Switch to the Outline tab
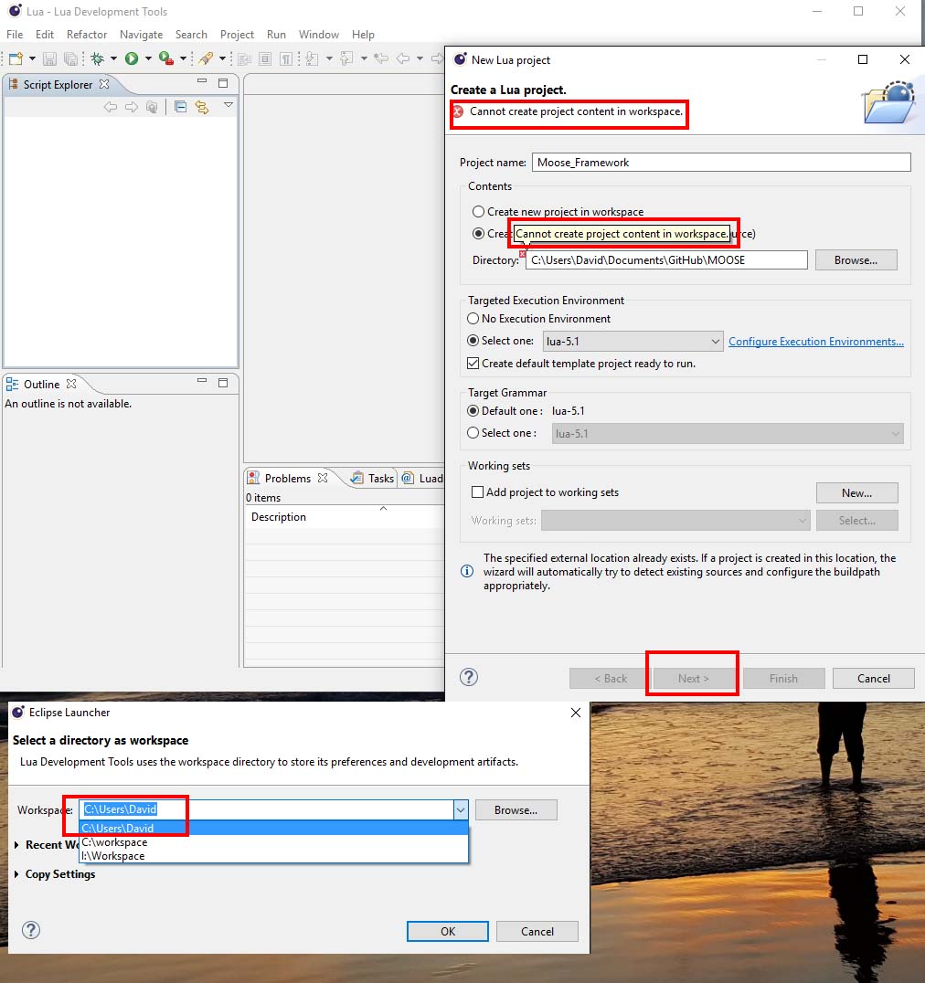Image resolution: width=925 pixels, height=983 pixels. tap(41, 385)
